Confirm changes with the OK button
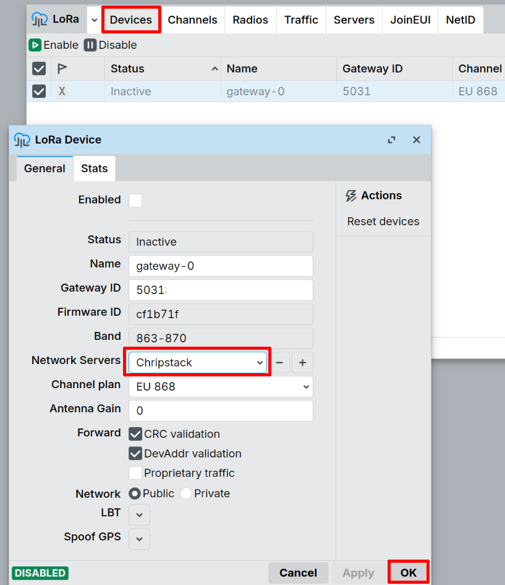The image size is (505, 585). pyautogui.click(x=408, y=573)
